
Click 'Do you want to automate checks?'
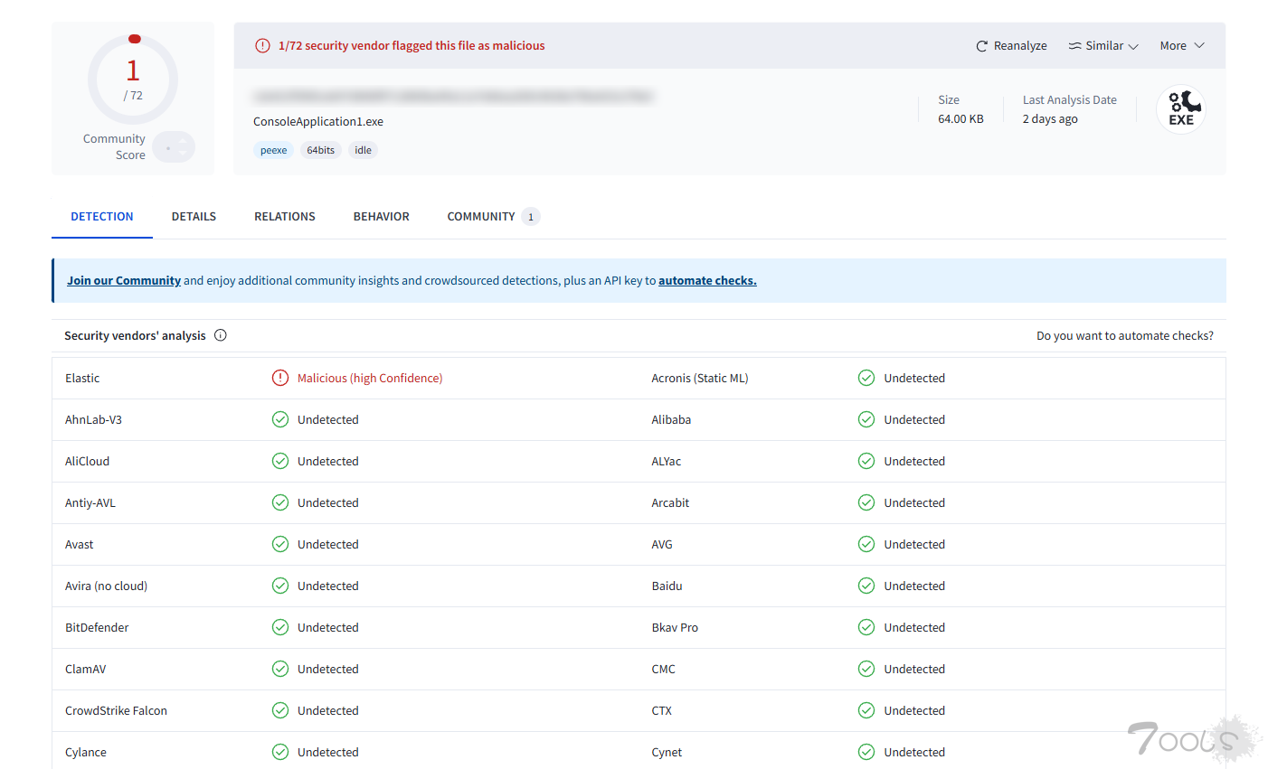click(1124, 335)
